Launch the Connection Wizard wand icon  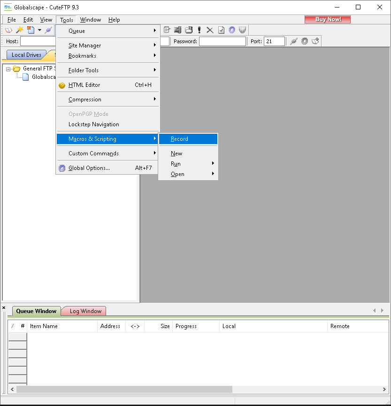(x=20, y=30)
